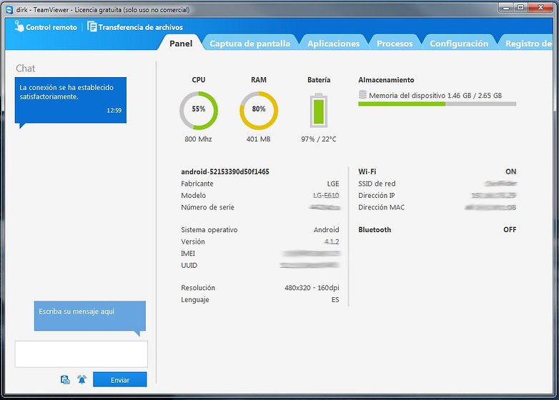Click the ES language value
Image resolution: width=559 pixels, height=400 pixels.
click(x=335, y=299)
